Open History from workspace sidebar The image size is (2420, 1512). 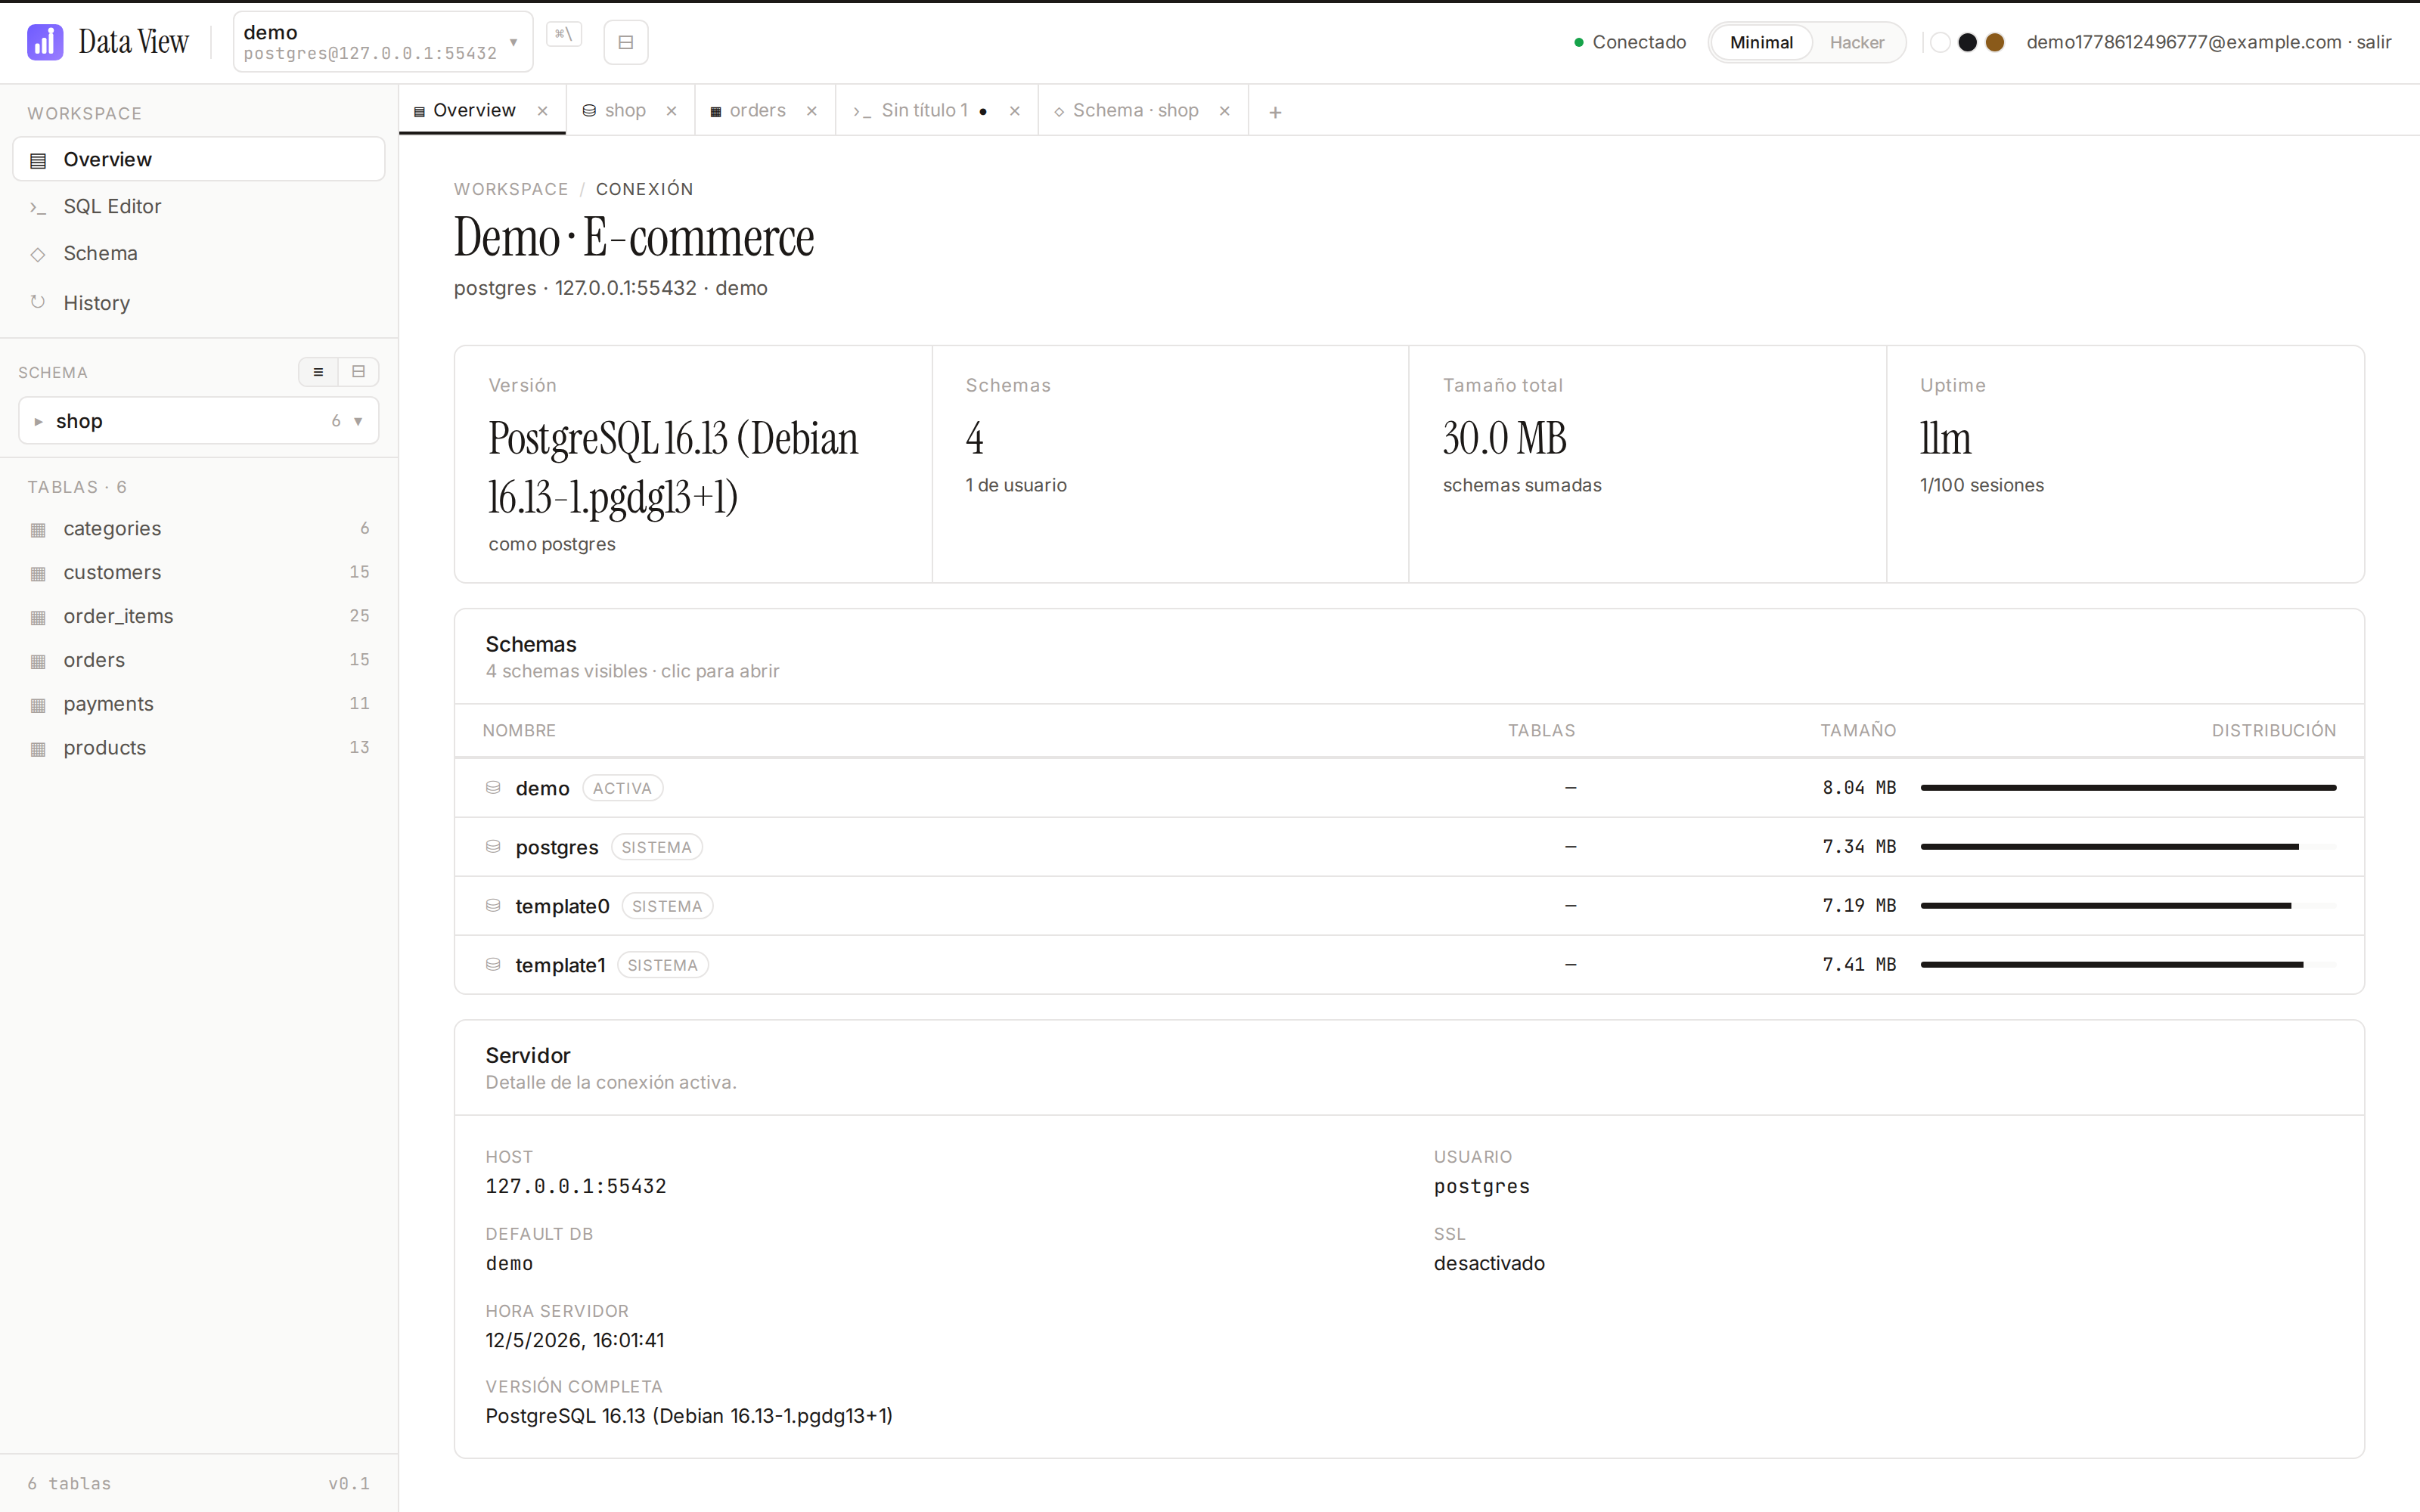(x=199, y=302)
